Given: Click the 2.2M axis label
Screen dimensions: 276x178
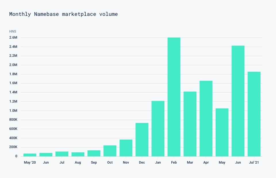Looking at the screenshot, I should (13, 56).
